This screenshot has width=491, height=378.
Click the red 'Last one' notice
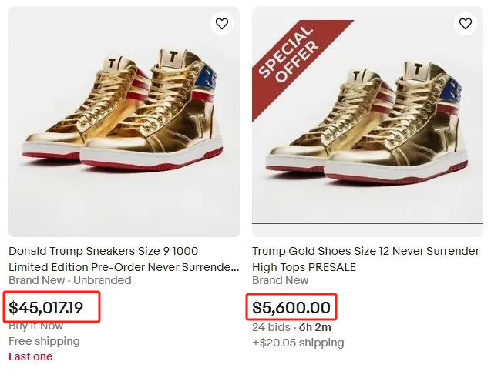click(30, 356)
